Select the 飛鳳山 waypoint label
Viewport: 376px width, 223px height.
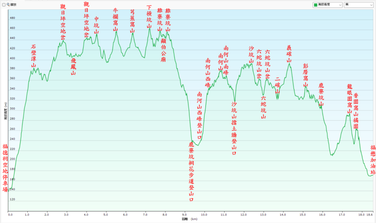(x=73, y=67)
